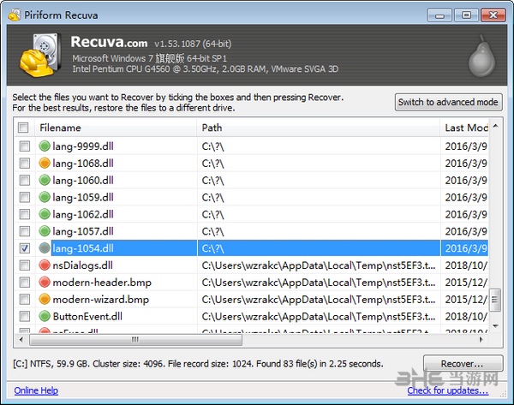
Task: Tick the checkbox for lang-1060.dll
Action: point(25,180)
